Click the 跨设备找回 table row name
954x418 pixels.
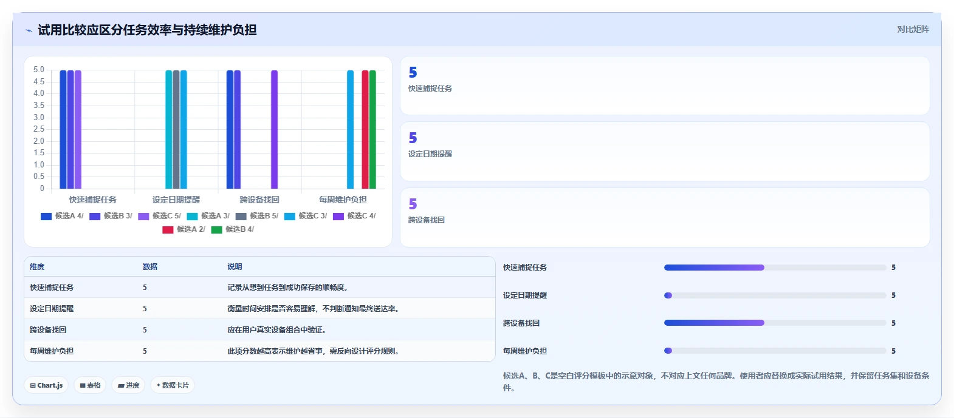point(48,330)
